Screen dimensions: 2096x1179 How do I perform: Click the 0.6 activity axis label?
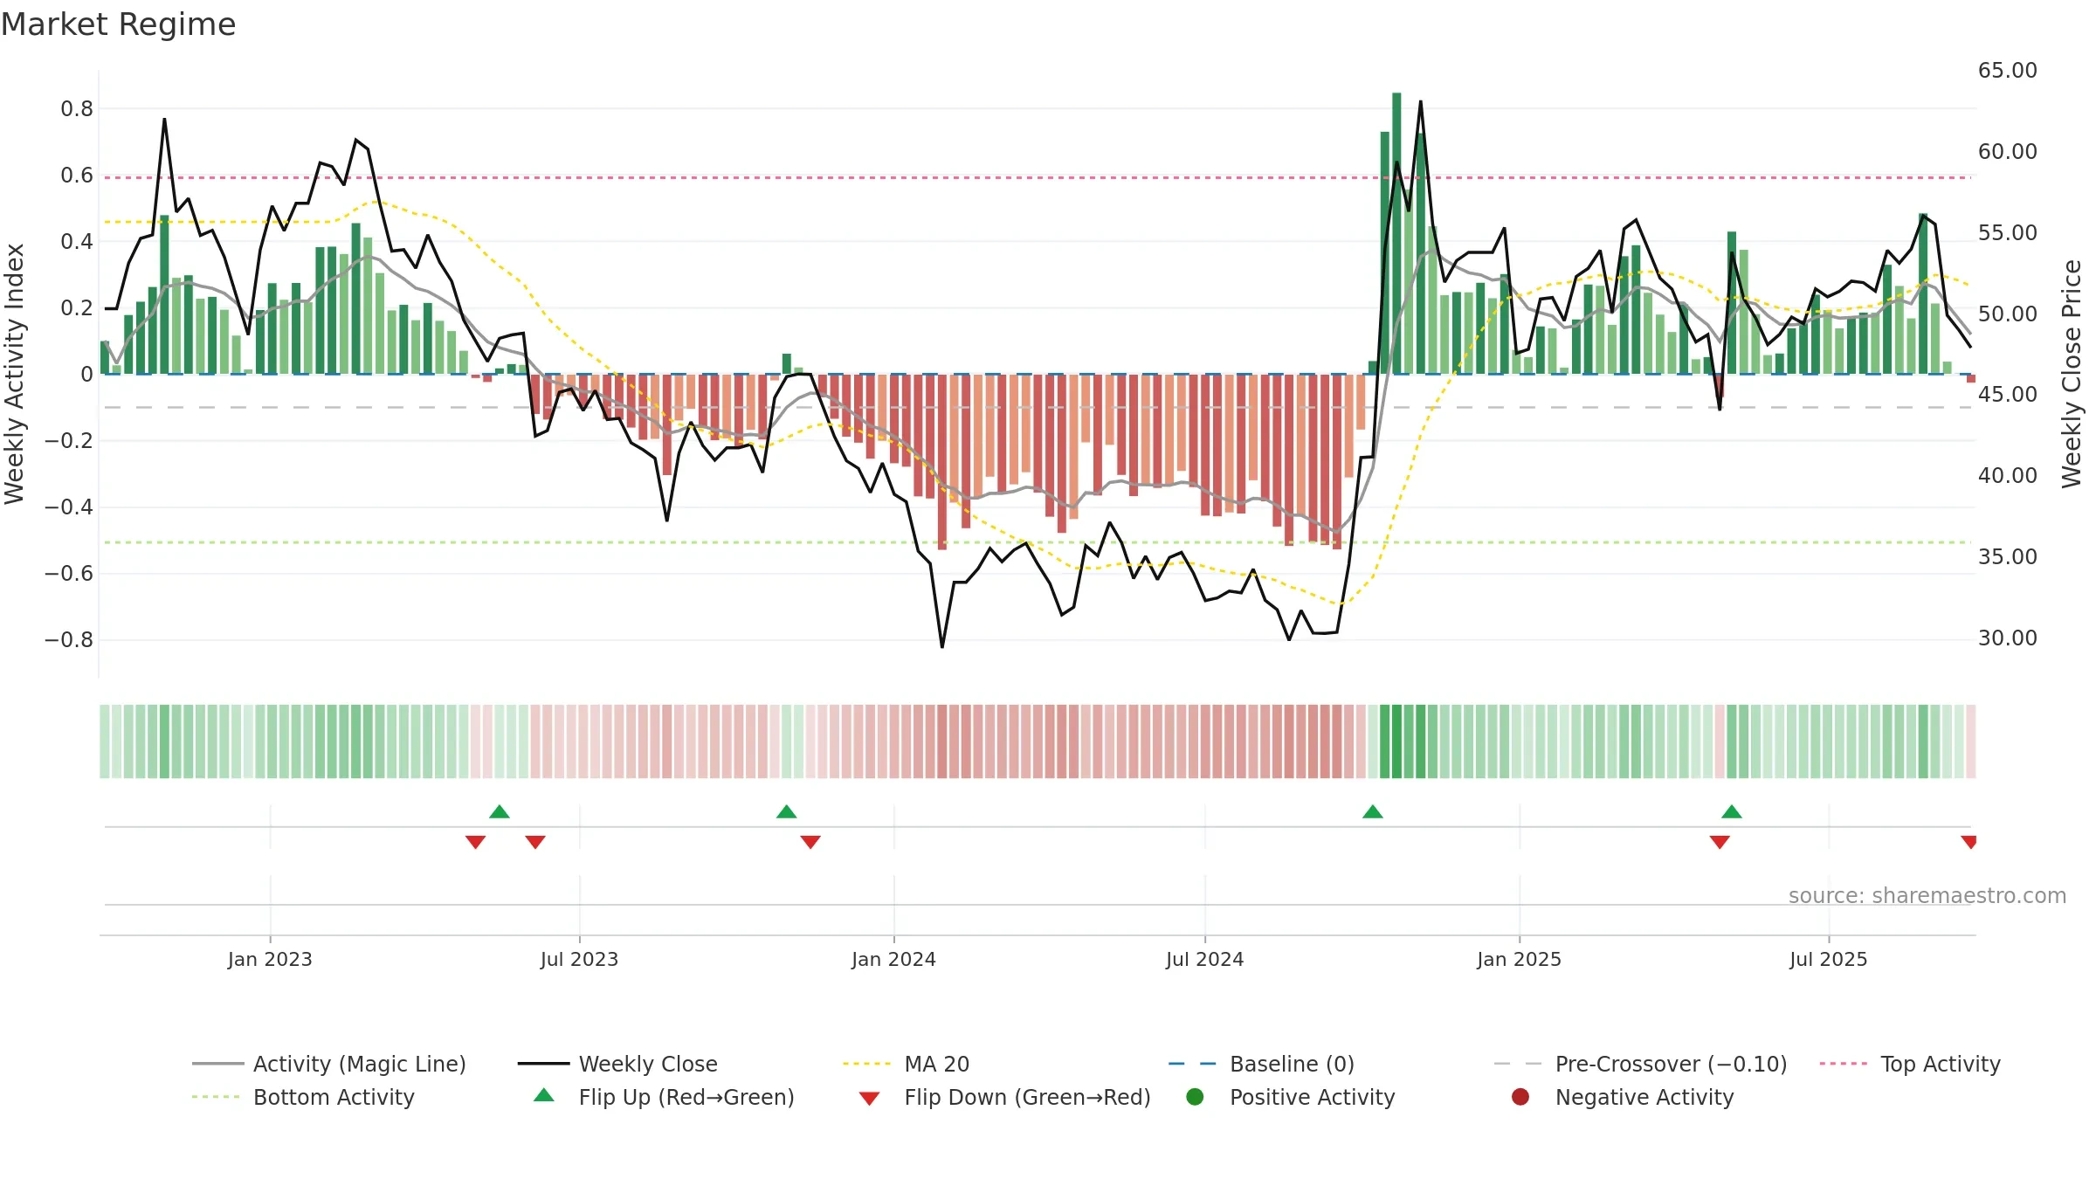tap(77, 176)
